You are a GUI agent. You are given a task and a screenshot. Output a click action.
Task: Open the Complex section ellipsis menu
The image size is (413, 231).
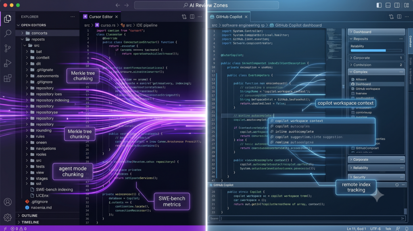tap(401, 72)
